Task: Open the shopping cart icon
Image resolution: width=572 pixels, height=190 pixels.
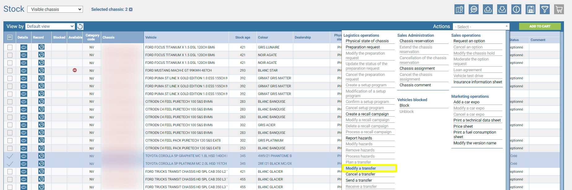Action: (559, 9)
